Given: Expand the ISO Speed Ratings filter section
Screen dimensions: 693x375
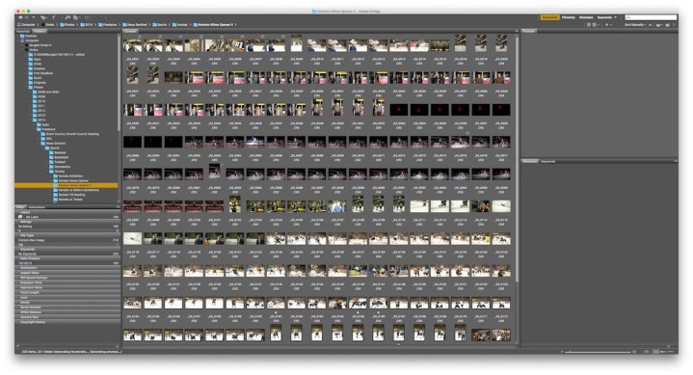Looking at the screenshot, I should pyautogui.click(x=67, y=278).
